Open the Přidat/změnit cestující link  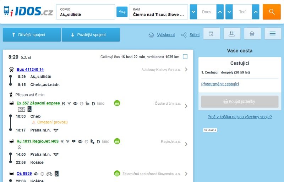pos(220,84)
